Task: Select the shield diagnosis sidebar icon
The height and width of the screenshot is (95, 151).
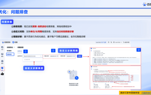Action: coord(2,68)
